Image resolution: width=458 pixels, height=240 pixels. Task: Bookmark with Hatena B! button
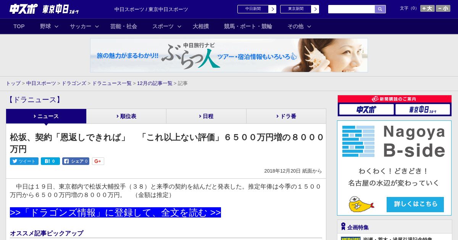point(50,161)
